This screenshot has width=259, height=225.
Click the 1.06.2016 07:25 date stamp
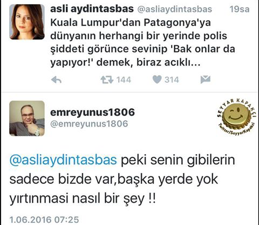pos(44,220)
